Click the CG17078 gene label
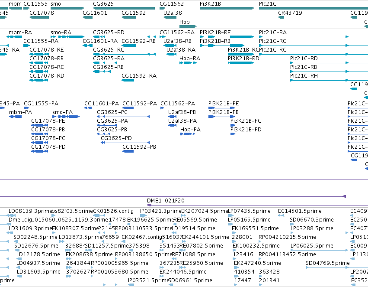Image resolution: width=368 pixels, height=287 pixels. click(x=42, y=13)
